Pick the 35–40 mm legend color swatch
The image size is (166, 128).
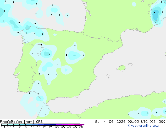pyautogui.click(x=65, y=125)
